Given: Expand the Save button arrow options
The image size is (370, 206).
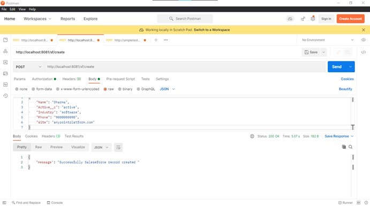Looking at the screenshot, I should click(324, 52).
